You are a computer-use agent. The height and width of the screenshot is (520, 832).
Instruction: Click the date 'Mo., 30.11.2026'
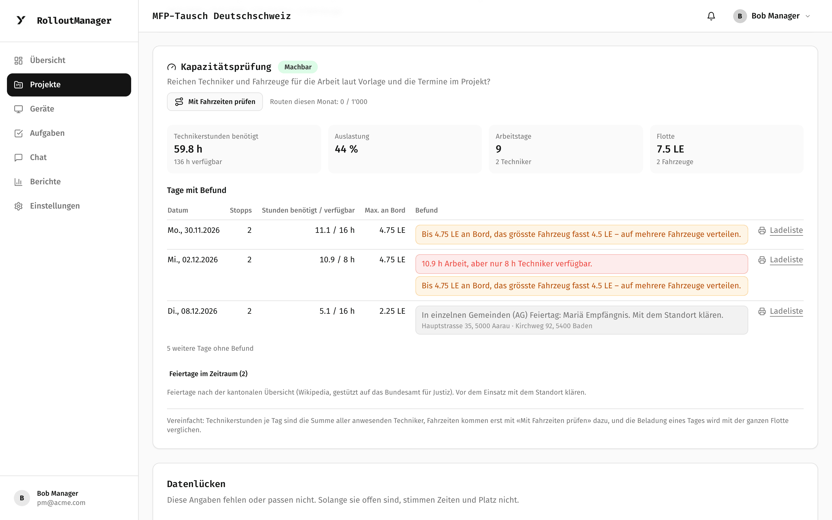point(194,231)
